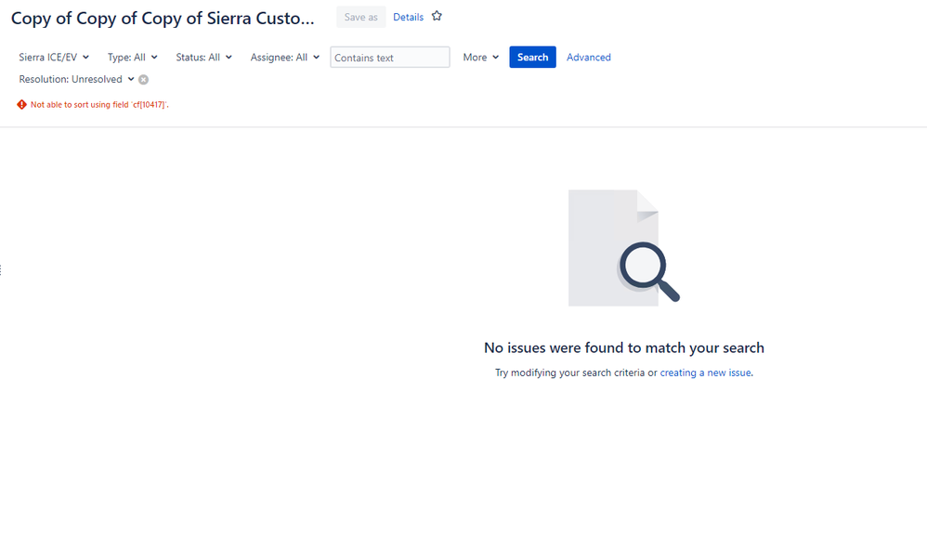Follow the creating a new issue link

pos(703,373)
